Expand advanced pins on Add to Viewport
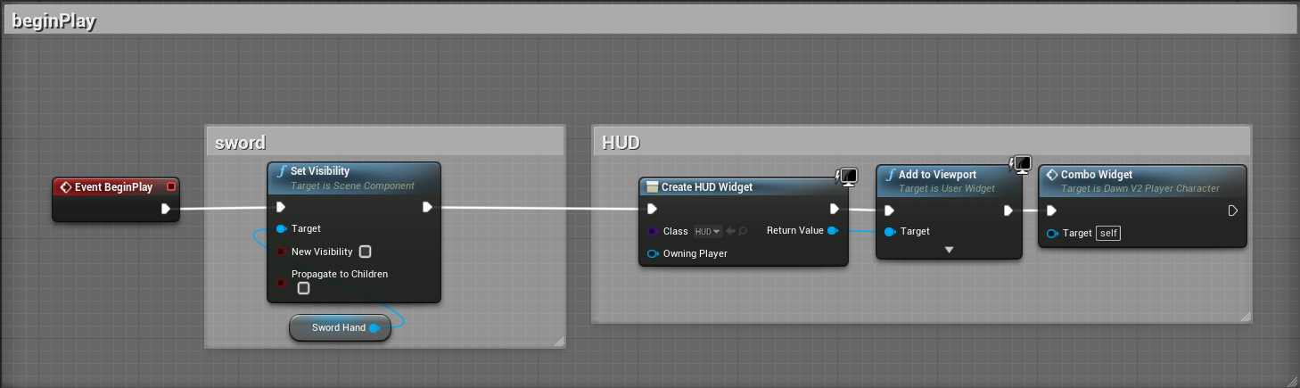Viewport: 1300px width, 388px height. pyautogui.click(x=949, y=250)
